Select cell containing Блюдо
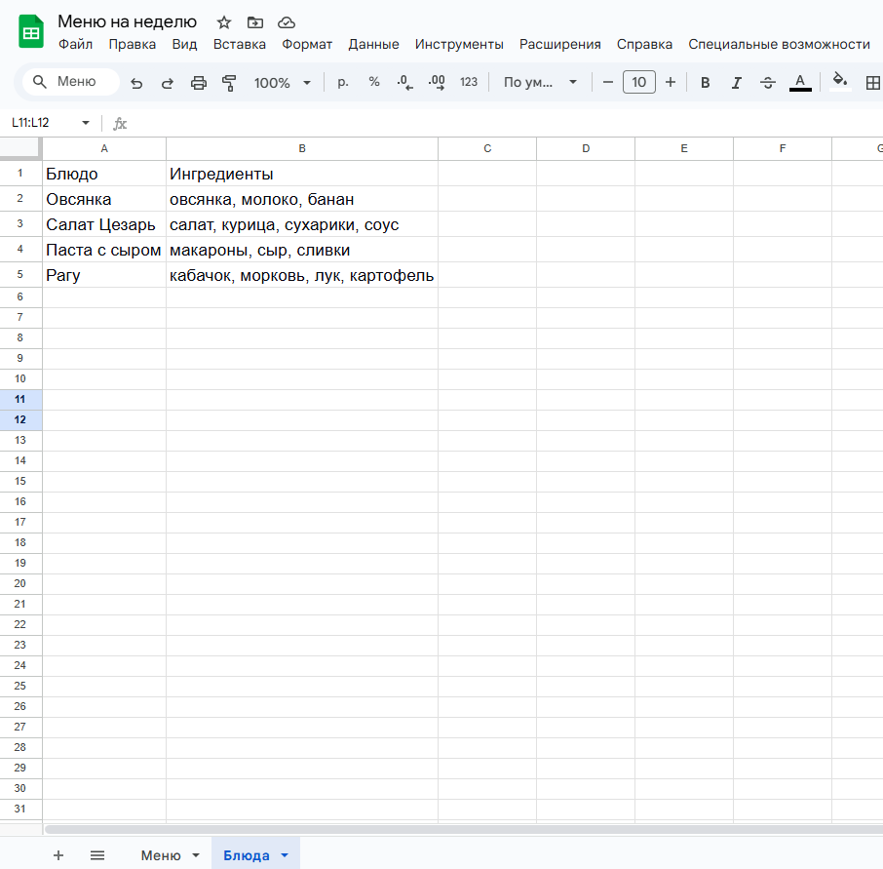Screen dimensions: 883x869 pos(104,174)
